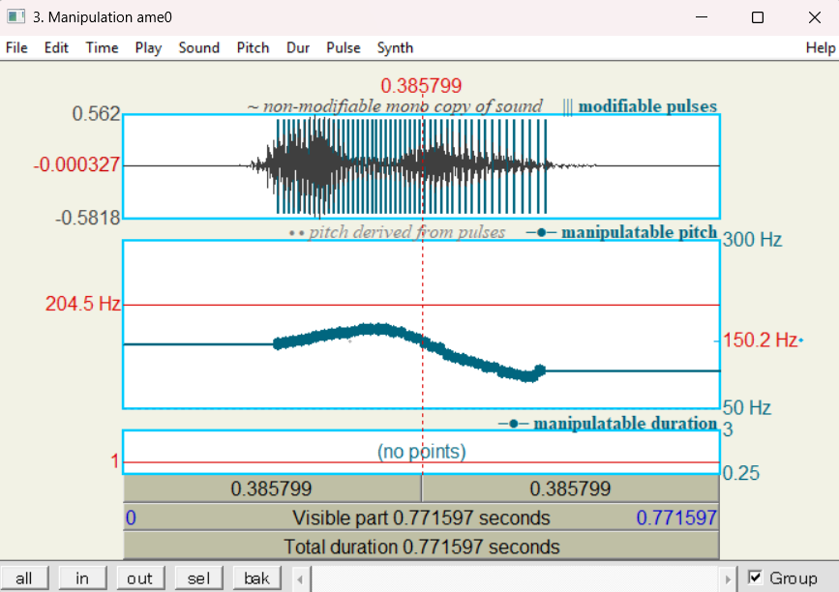This screenshot has width=839, height=592.
Task: Open the Help menu
Action: click(x=821, y=48)
